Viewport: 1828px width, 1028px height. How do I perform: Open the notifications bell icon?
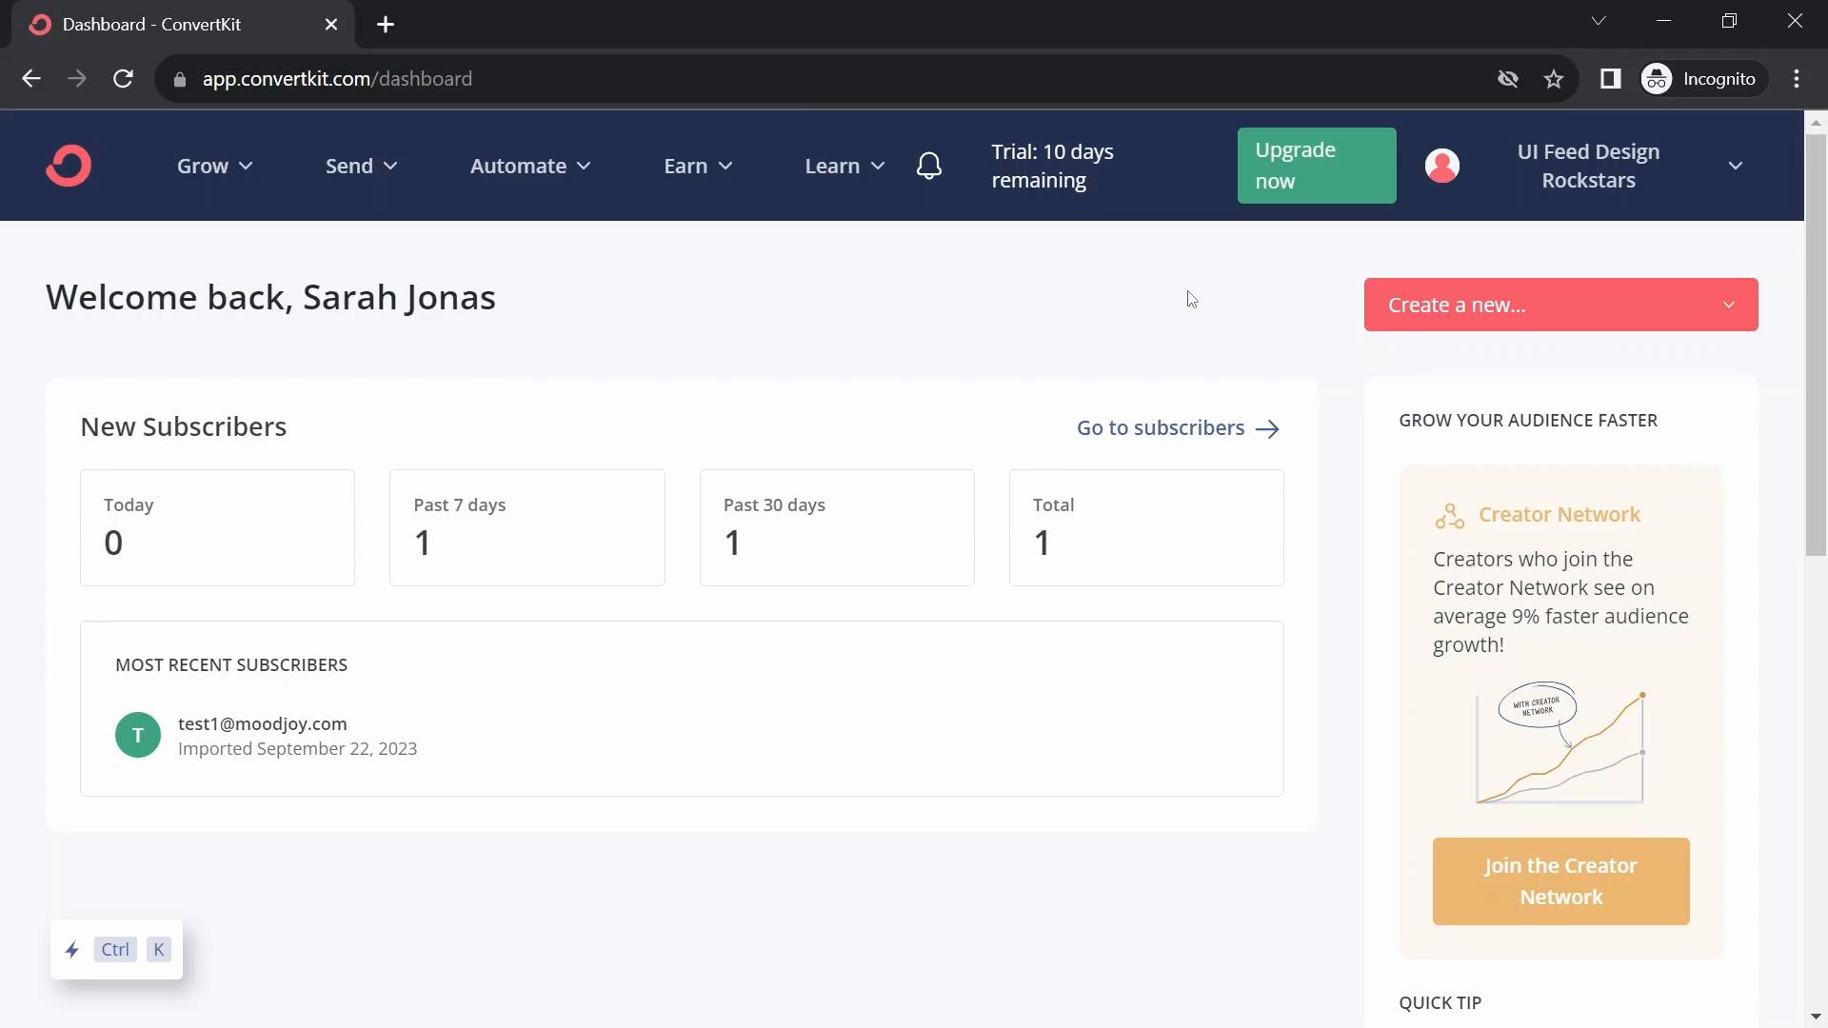point(929,166)
